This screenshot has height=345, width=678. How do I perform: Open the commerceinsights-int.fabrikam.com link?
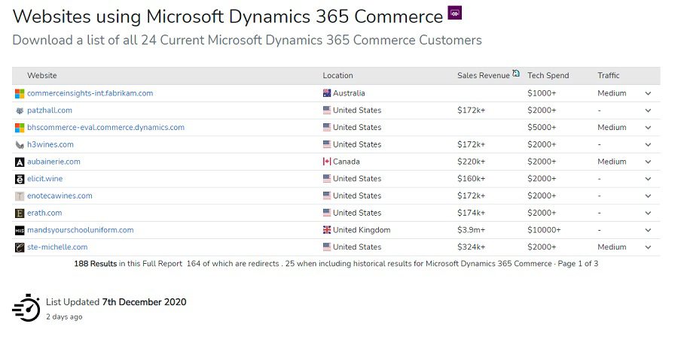pyautogui.click(x=90, y=93)
